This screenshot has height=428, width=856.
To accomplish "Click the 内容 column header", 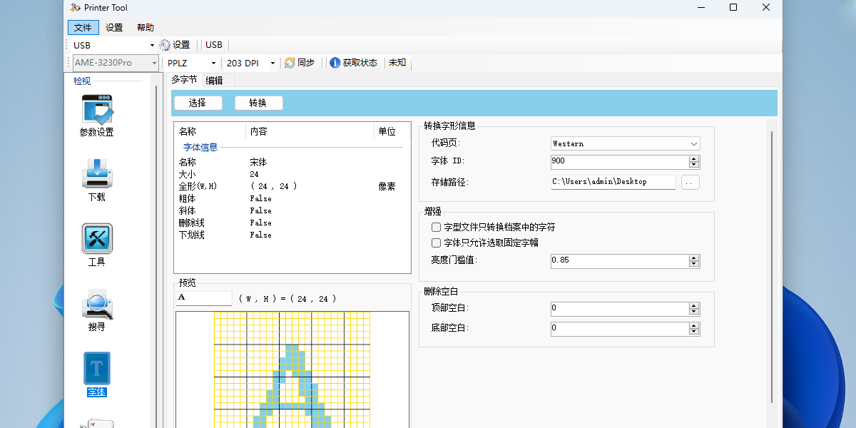I will click(258, 132).
